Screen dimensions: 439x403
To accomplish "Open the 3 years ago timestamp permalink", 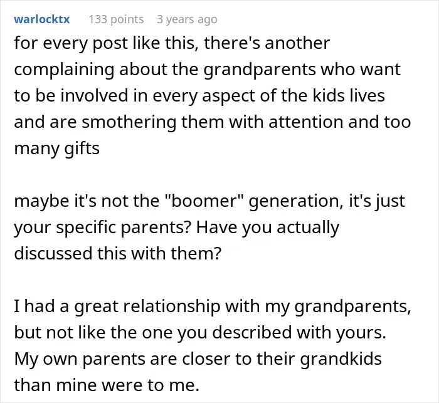I will point(187,19).
